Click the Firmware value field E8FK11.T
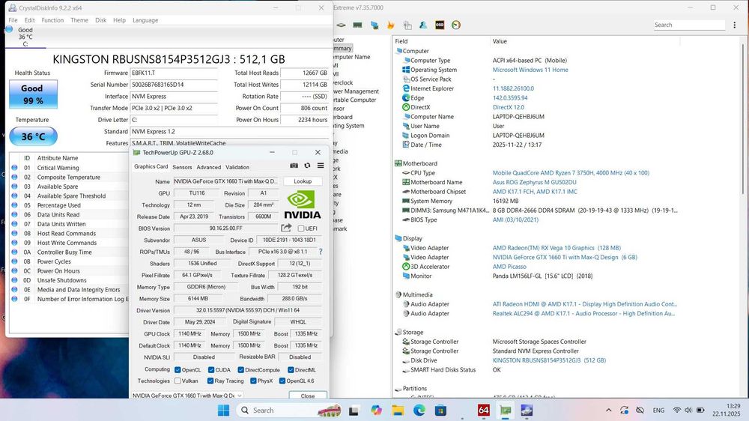The image size is (749, 421). point(174,73)
